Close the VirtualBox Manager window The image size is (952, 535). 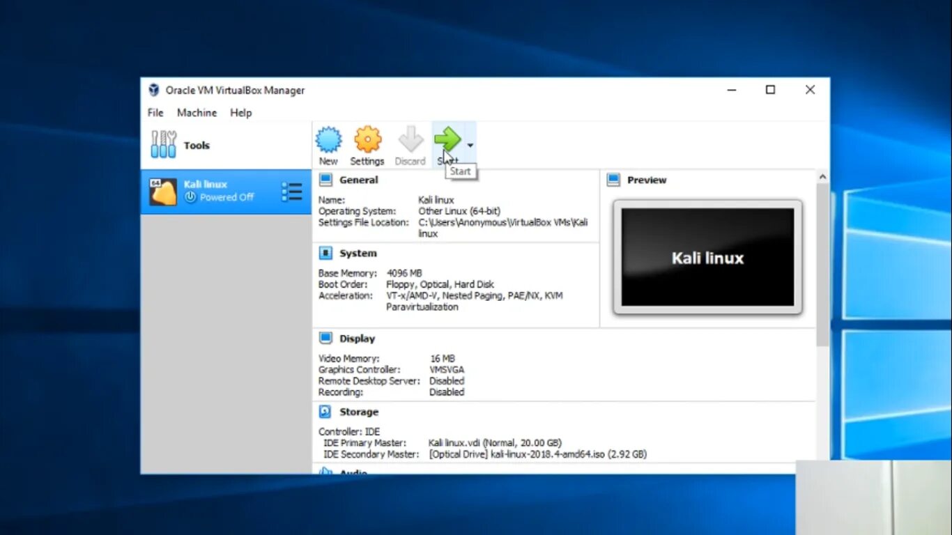[x=810, y=90]
